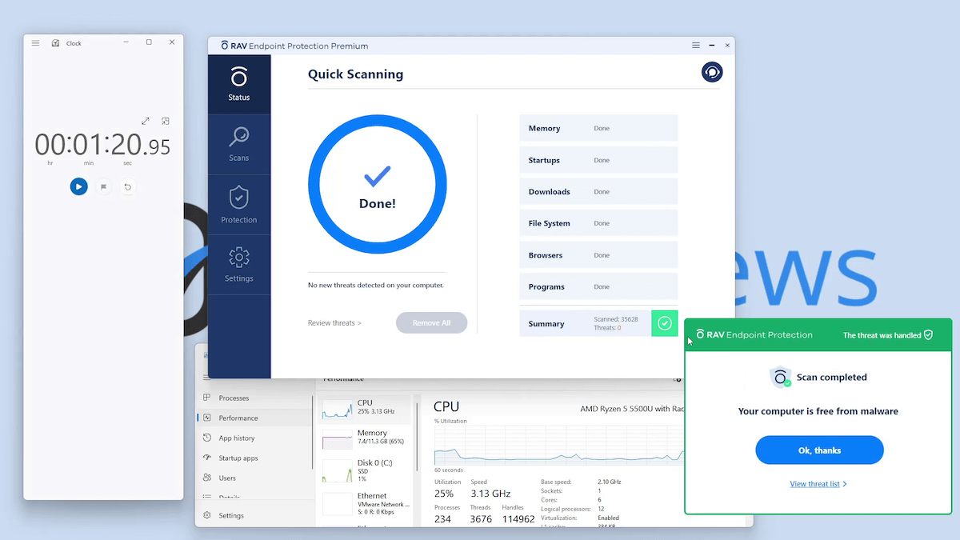The image size is (960, 540).
Task: Click the Review threats link
Action: [334, 323]
